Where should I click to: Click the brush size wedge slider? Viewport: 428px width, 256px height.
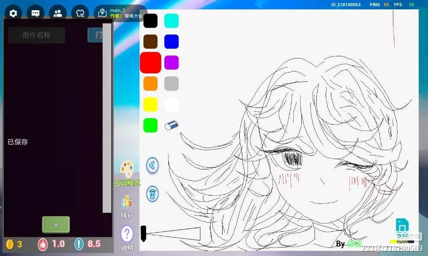pos(171,234)
